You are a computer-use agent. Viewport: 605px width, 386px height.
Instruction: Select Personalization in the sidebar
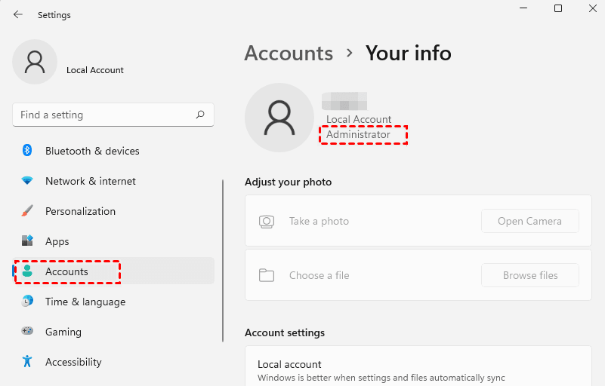(x=80, y=211)
